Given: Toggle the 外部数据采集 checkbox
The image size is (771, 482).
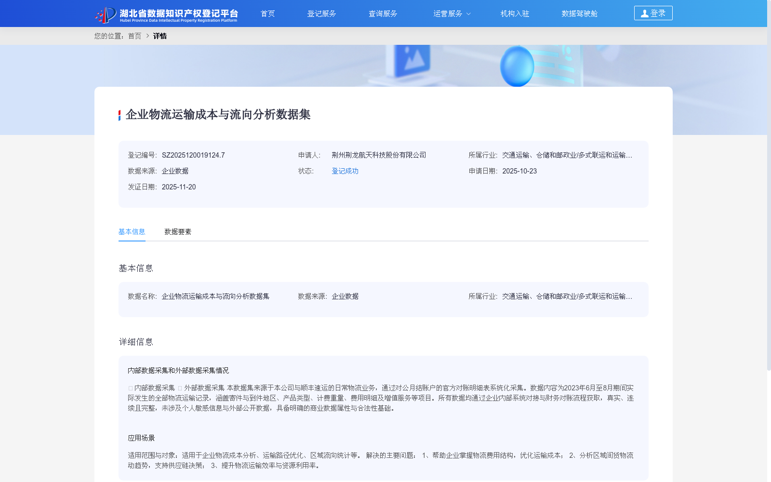Looking at the screenshot, I should (180, 388).
